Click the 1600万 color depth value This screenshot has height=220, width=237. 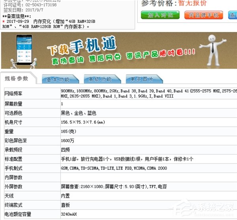click(68, 141)
